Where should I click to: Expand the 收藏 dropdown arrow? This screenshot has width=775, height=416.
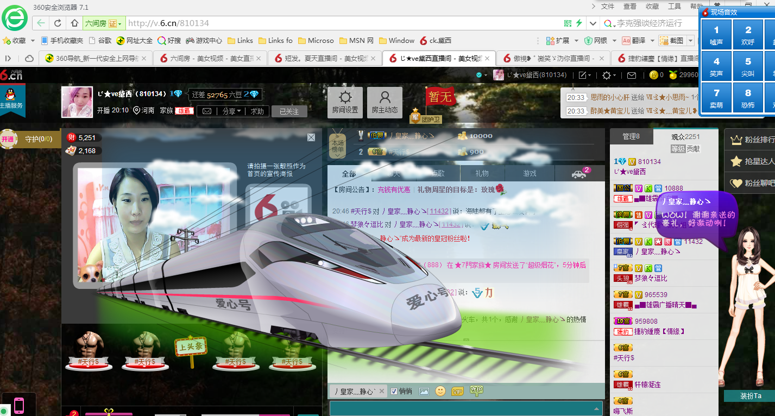point(33,41)
